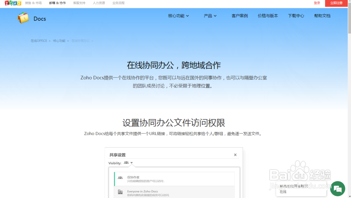Screen dimensions: 351x198
Task: Expand the 核心功能 menu
Action: (178, 16)
